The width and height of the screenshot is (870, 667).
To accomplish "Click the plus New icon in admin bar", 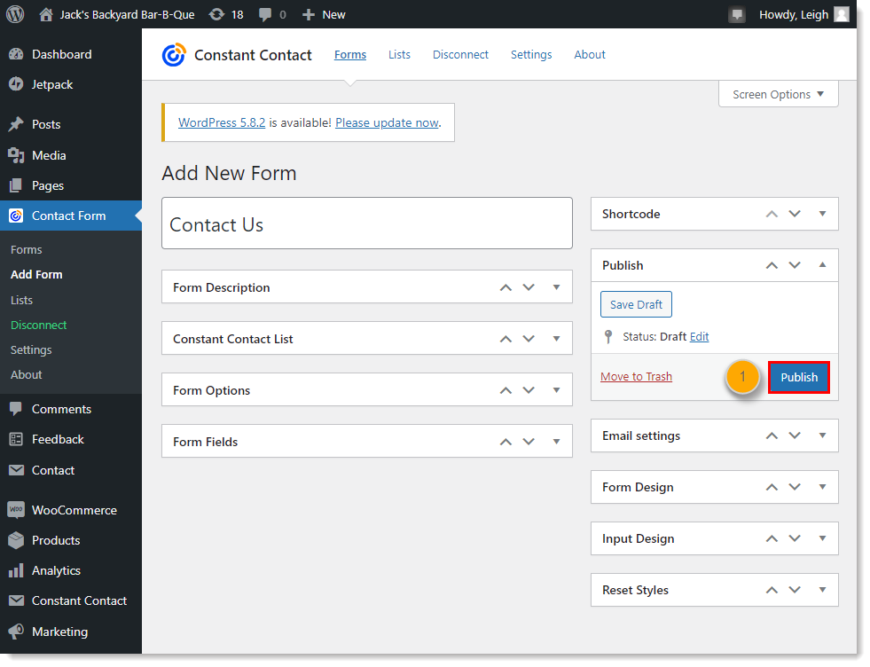I will pyautogui.click(x=309, y=15).
